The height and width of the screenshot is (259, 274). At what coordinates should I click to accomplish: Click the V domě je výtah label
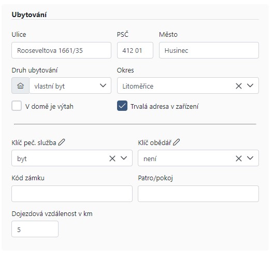coord(49,106)
